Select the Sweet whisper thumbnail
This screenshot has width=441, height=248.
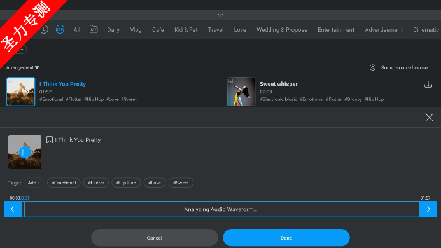[x=241, y=92]
